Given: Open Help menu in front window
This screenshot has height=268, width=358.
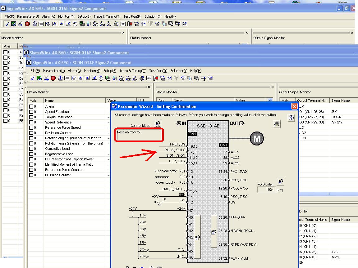Looking at the screenshot, I should pos(196,71).
